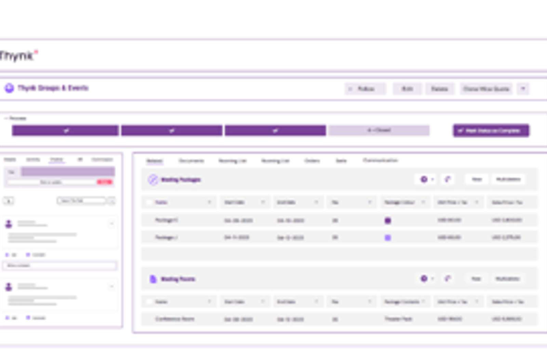Click the Write a comment field under first post

click(x=60, y=265)
